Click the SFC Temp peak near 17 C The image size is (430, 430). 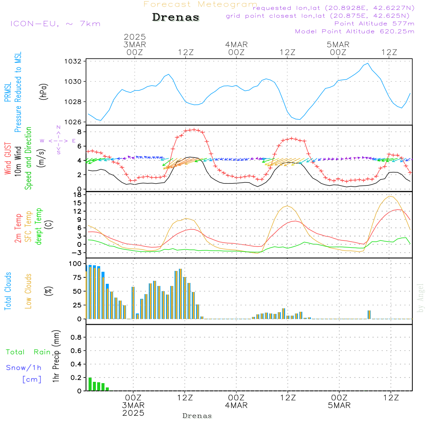tap(390, 197)
